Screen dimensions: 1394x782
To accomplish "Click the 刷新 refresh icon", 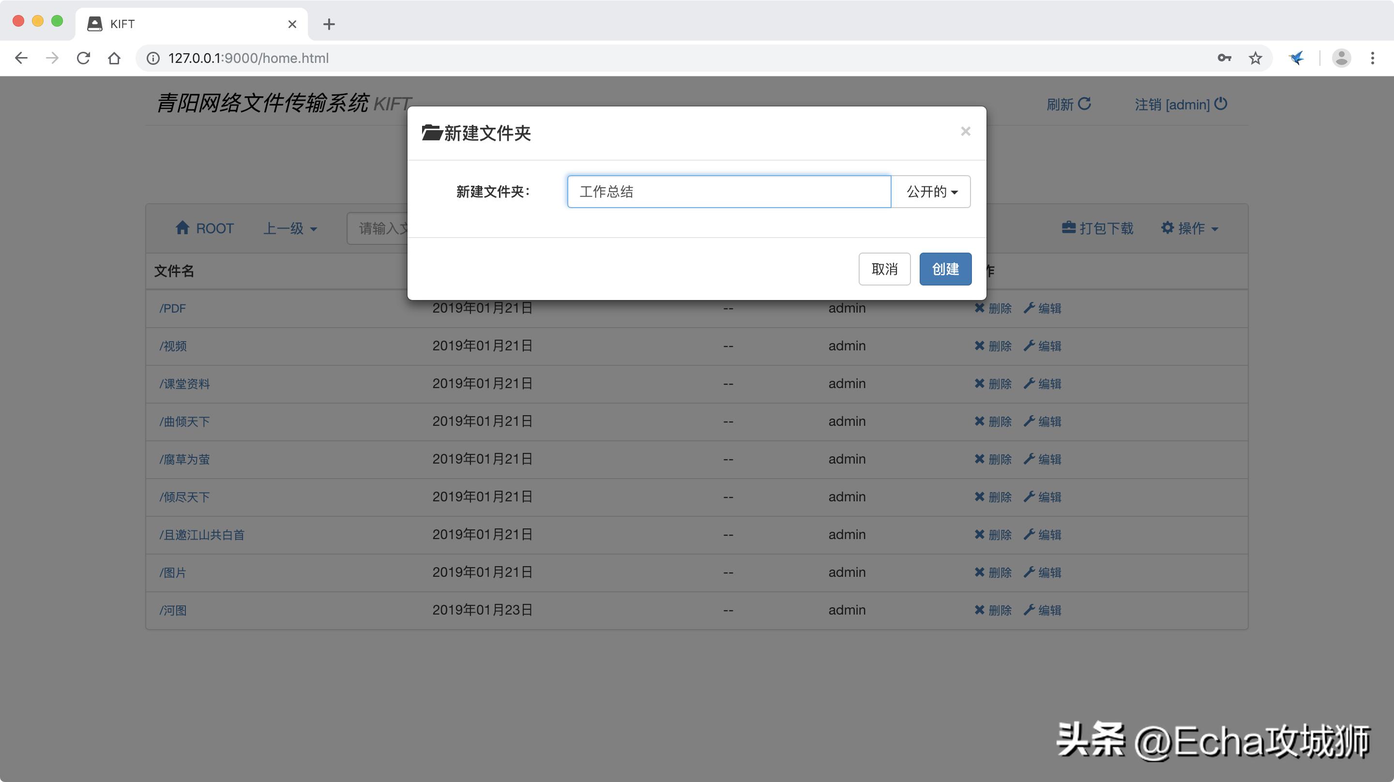I will pyautogui.click(x=1084, y=104).
